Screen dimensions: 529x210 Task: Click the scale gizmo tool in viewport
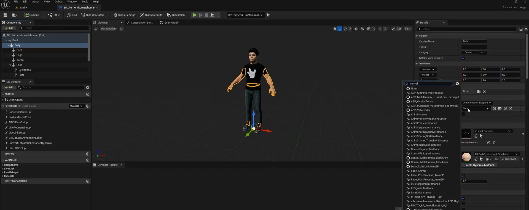pyautogui.click(x=350, y=29)
